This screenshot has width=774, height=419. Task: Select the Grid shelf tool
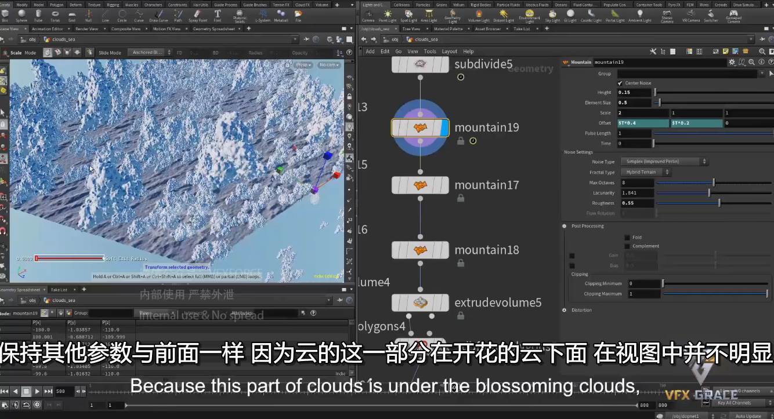72,15
